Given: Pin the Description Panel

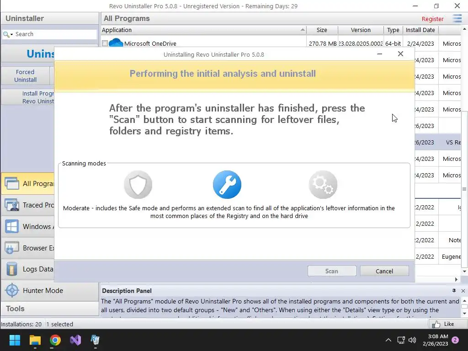Looking at the screenshot, I should (x=454, y=291).
